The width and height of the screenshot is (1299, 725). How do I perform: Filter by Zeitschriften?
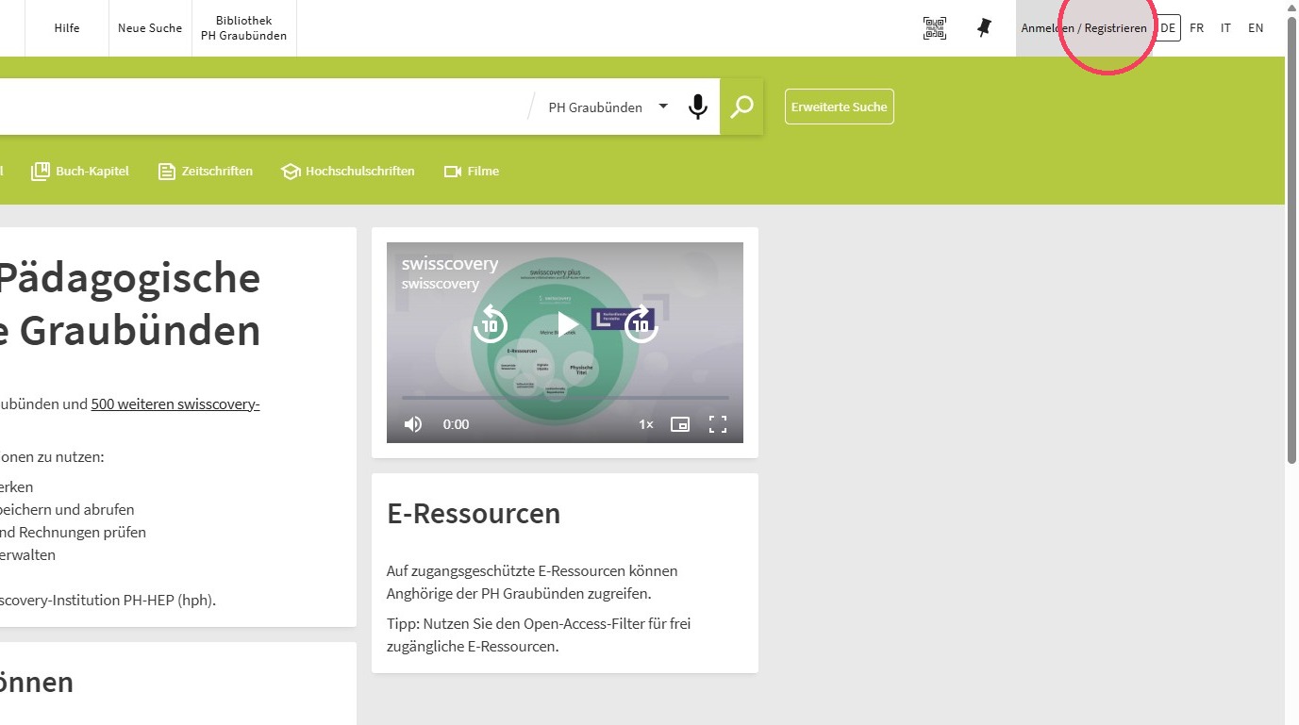click(206, 172)
